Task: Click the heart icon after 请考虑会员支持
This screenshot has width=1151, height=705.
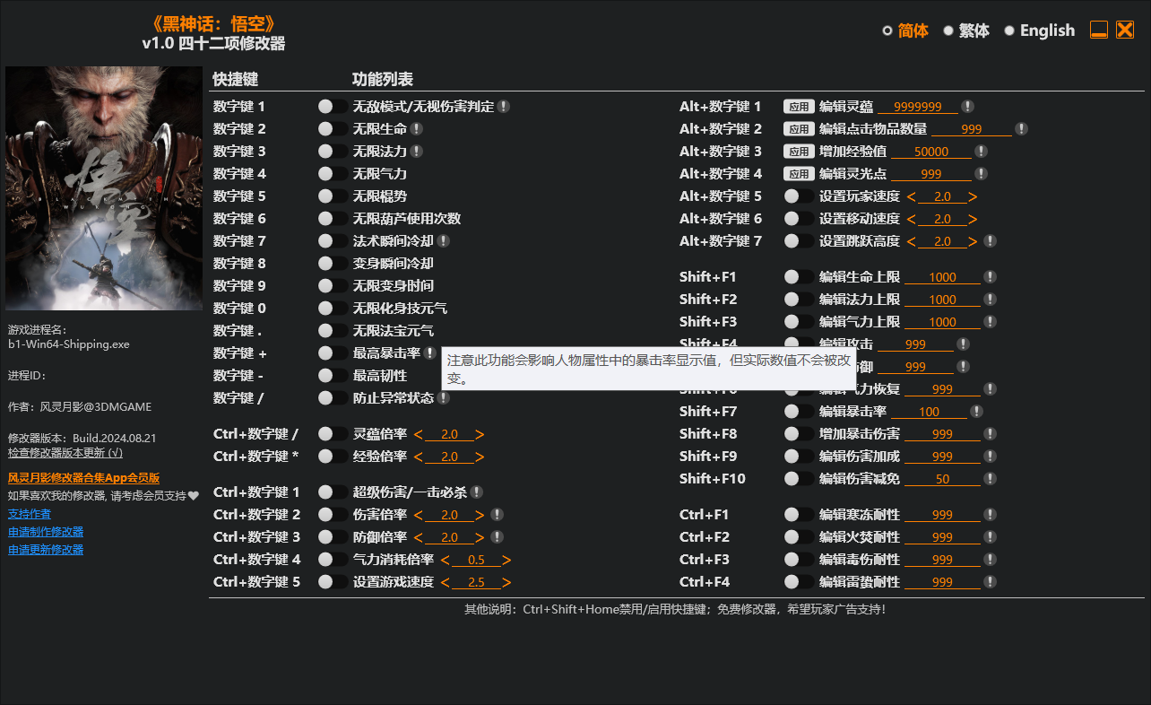Action: [x=193, y=496]
